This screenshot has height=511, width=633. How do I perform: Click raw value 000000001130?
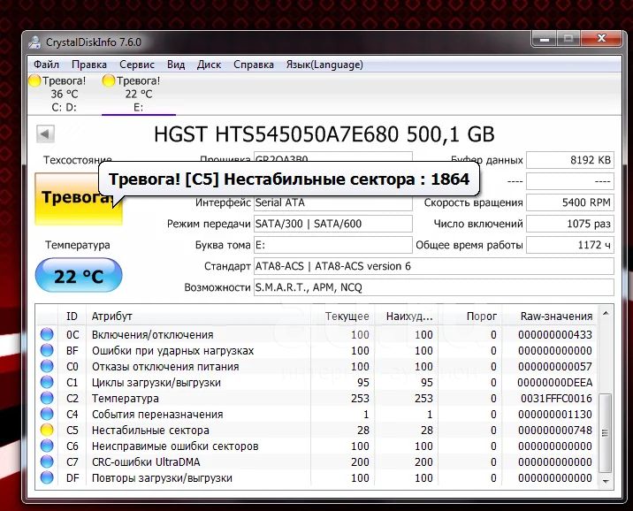tap(555, 414)
